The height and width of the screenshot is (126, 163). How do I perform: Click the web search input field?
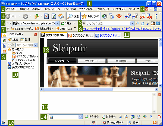(110, 24)
